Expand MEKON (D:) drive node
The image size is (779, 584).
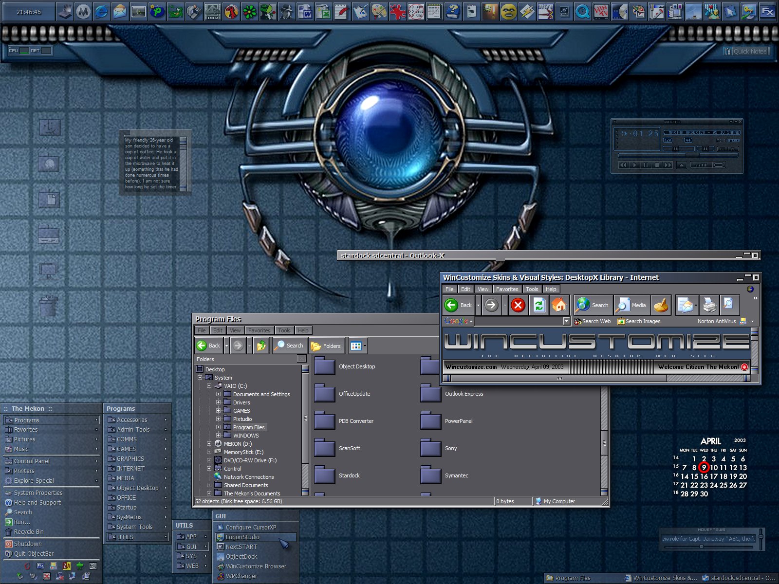pyautogui.click(x=209, y=444)
